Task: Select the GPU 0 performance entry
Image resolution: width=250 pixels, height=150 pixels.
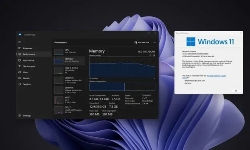Action: click(x=69, y=110)
